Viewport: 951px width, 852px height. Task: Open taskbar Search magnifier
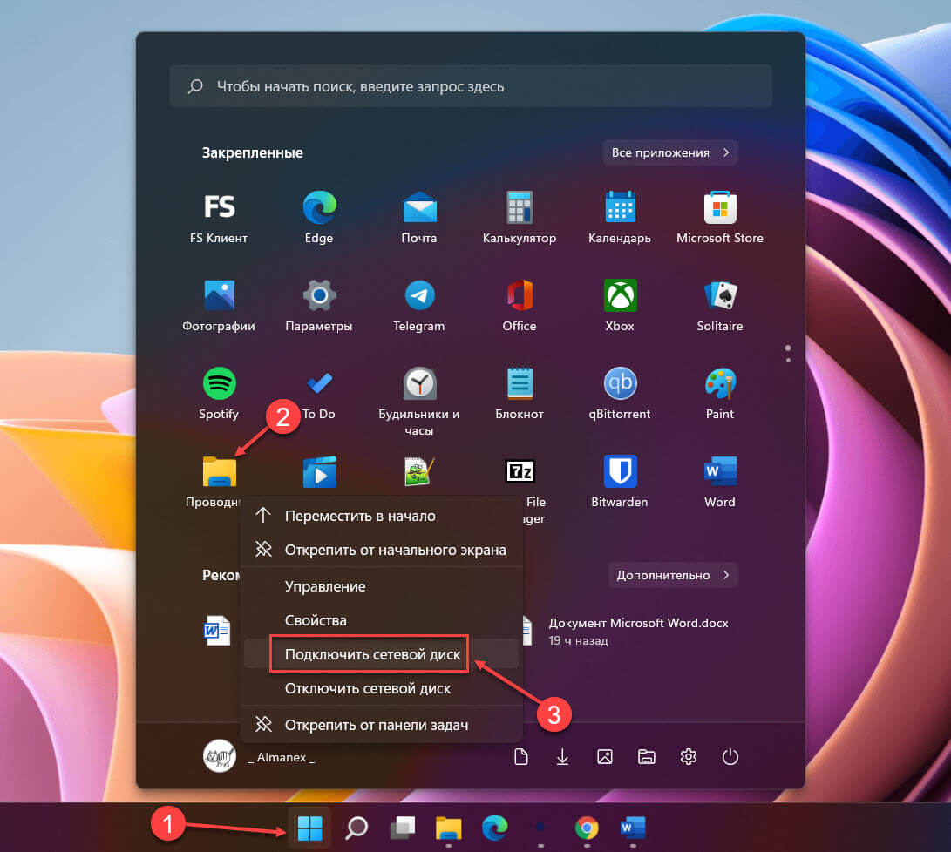[356, 828]
